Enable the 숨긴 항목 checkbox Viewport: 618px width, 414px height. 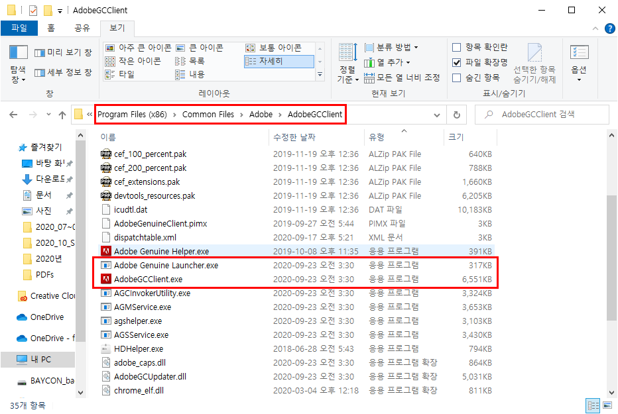coord(456,78)
